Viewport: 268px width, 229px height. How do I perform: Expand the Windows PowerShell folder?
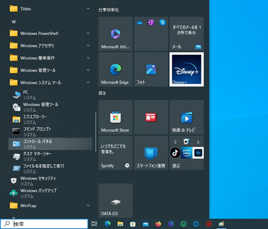[x=50, y=33]
